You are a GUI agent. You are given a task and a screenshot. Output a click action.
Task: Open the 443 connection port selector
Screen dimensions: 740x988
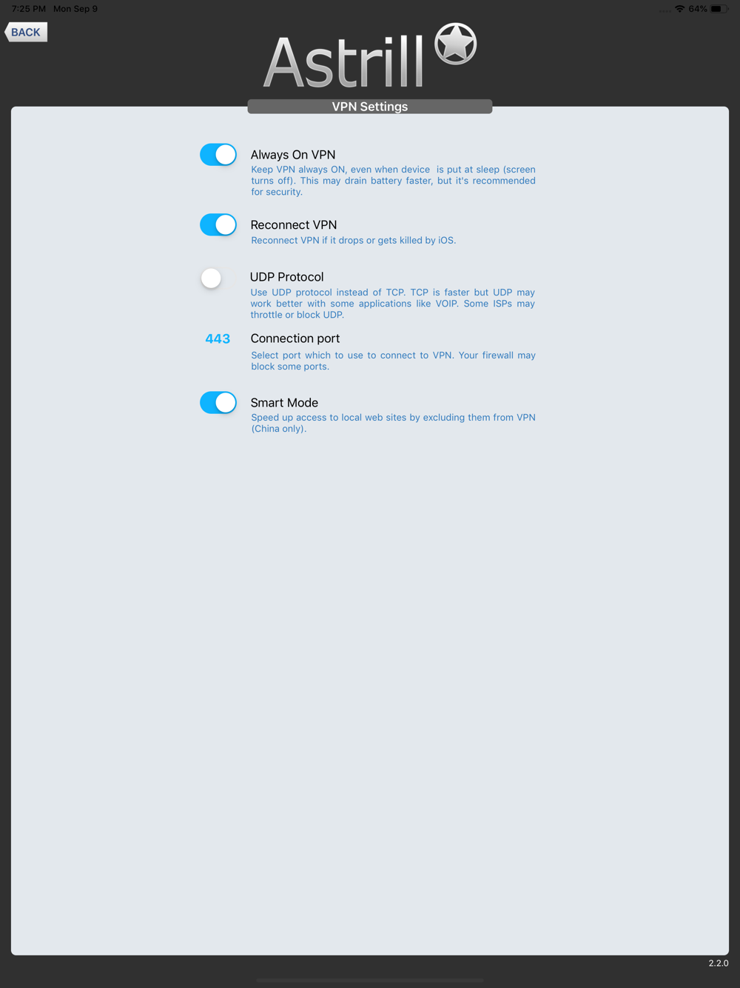click(218, 338)
